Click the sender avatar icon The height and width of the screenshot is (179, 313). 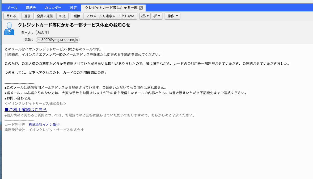(9, 29)
